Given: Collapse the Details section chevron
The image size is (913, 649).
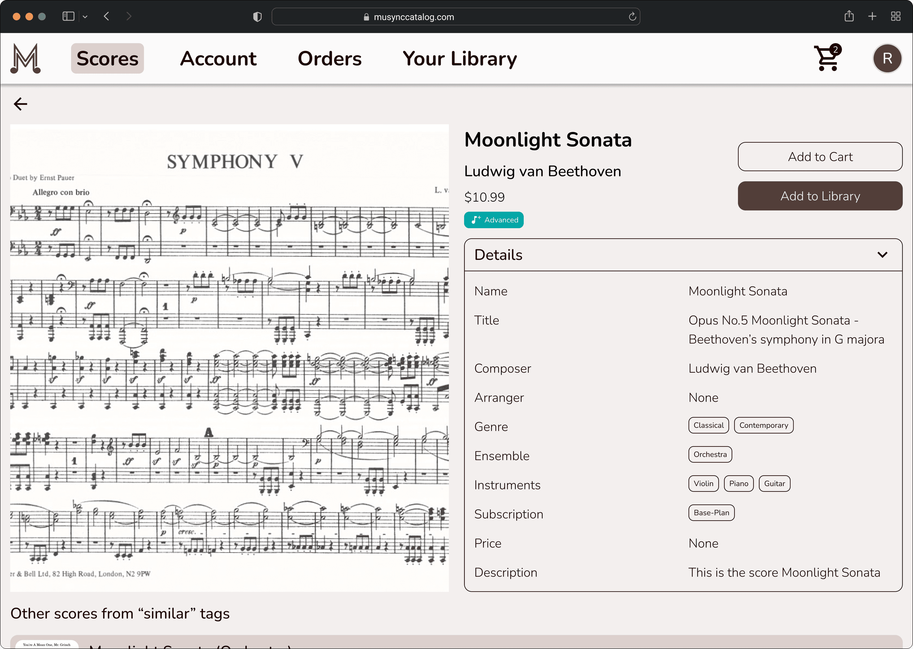Looking at the screenshot, I should (882, 255).
